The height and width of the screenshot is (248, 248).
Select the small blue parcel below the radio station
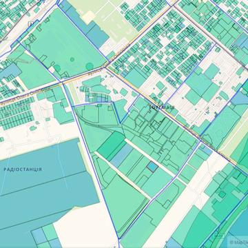(39, 236)
